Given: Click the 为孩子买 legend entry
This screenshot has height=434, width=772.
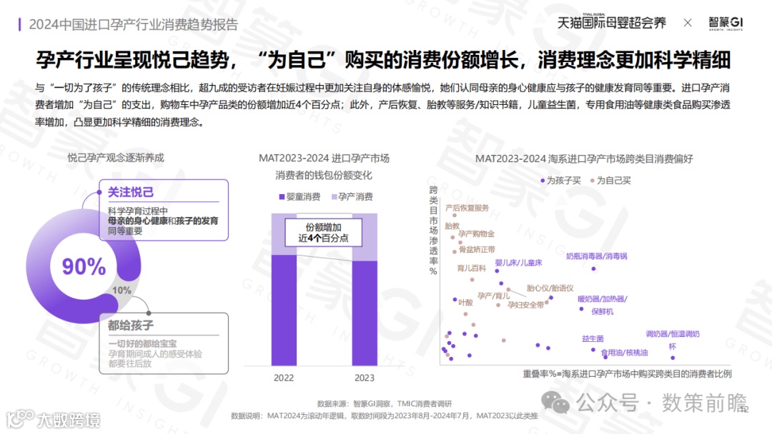Looking at the screenshot, I should pyautogui.click(x=561, y=181).
